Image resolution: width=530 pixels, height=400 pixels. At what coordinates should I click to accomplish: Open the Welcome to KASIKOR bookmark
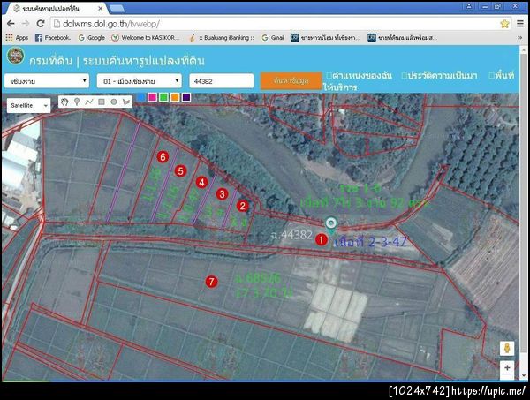(x=146, y=37)
